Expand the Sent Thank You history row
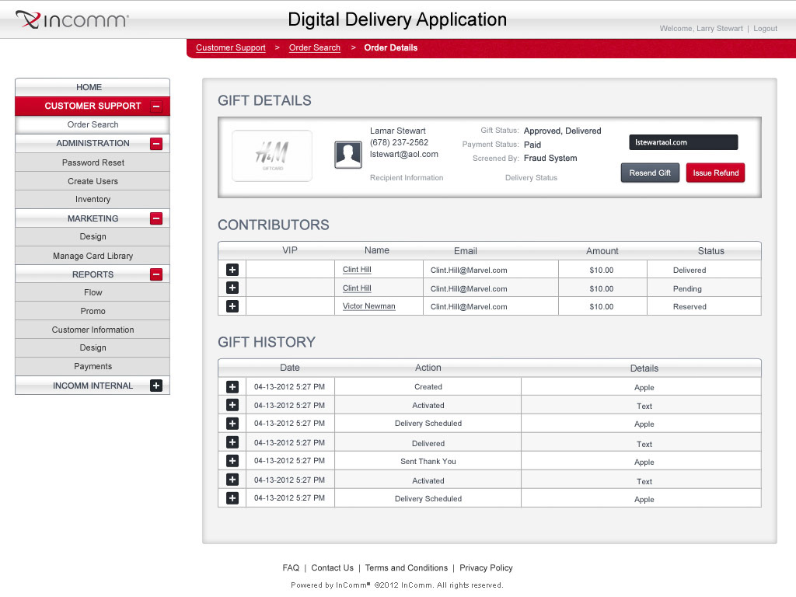The height and width of the screenshot is (597, 796). [232, 460]
